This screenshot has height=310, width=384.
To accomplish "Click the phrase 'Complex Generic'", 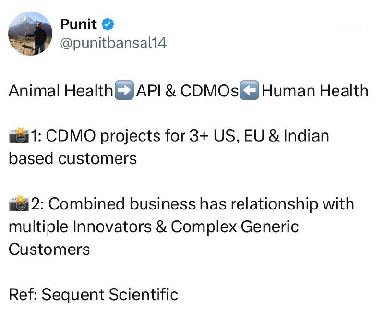I will 235,227.
